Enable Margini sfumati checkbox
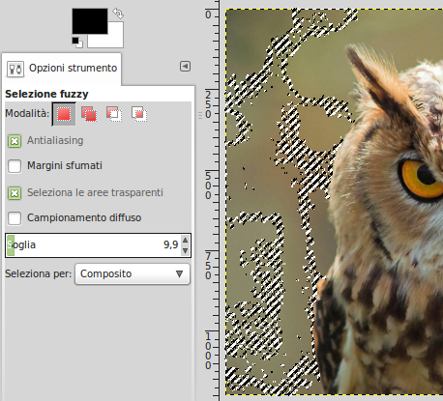The image size is (443, 401). [x=15, y=166]
